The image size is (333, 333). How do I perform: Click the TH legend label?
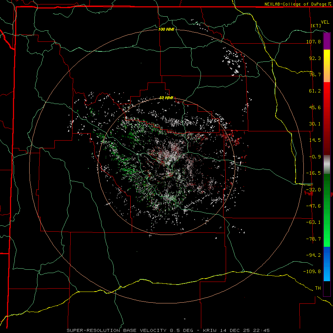(318, 288)
